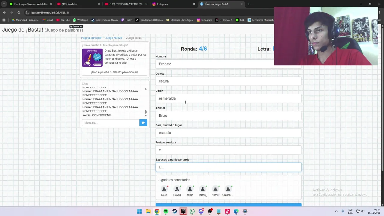Open the Twitch bookmark
Screen dimensions: 384x216
(127, 20)
